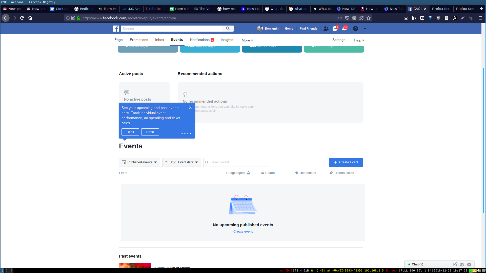Screen dimensions: 486x273
Task: Go to Firefox home page icon
Action: click(x=30, y=18)
